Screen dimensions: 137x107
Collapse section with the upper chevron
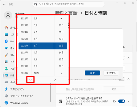[129, 58]
